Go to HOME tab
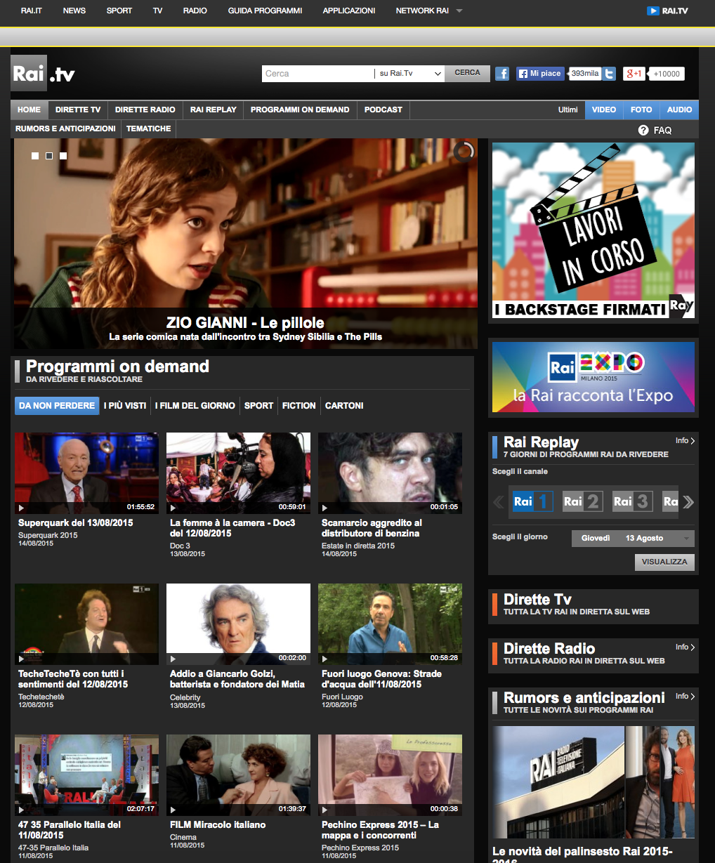Viewport: 715px width, 863px height. 29,110
